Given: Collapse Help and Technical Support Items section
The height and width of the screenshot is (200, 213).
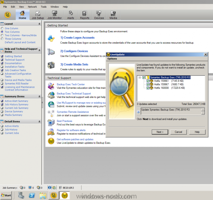Looking at the screenshot, I should [39, 50].
